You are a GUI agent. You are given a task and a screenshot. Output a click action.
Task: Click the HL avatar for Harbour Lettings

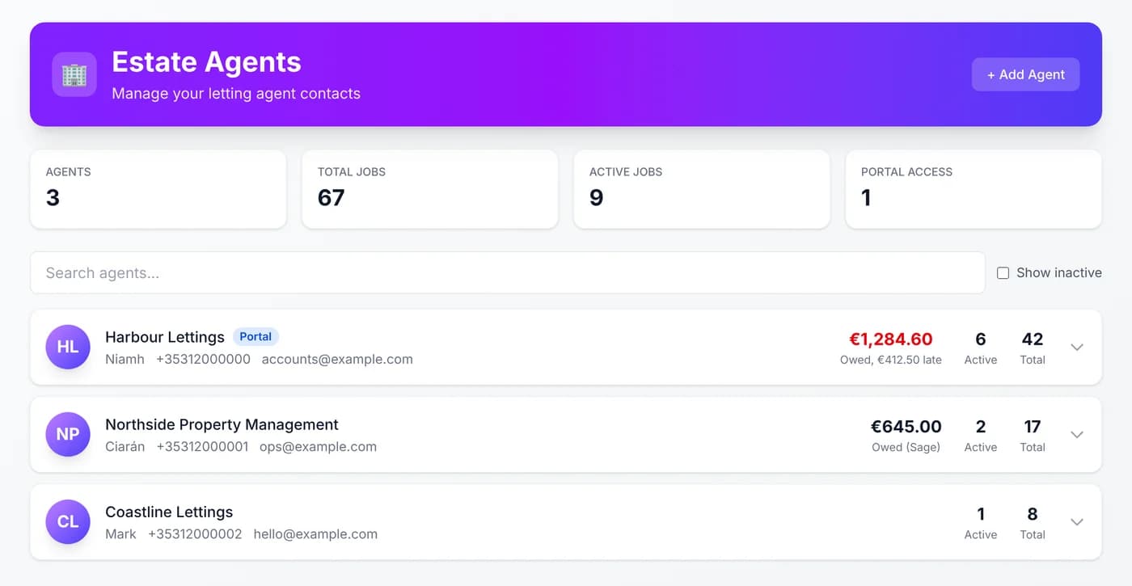point(68,347)
